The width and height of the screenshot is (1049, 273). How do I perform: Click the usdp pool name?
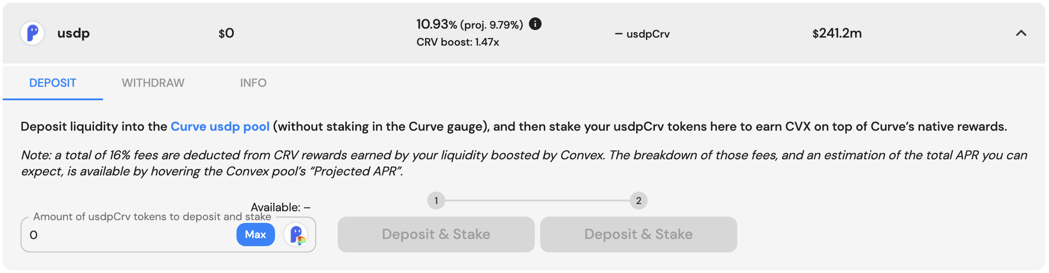point(73,33)
